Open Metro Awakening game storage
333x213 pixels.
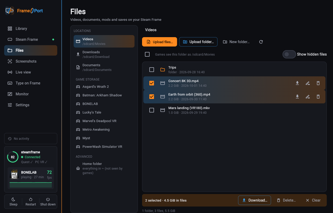[x=104, y=129]
